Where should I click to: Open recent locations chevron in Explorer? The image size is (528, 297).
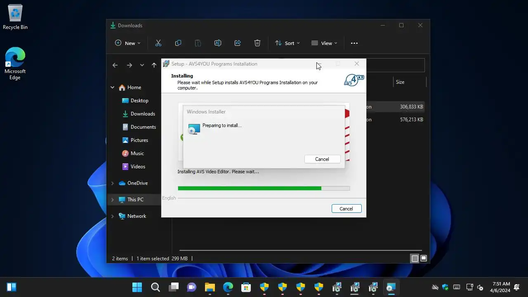click(142, 65)
